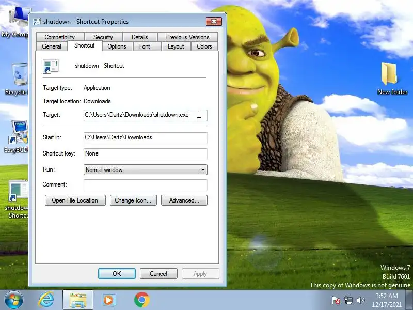413x310 pixels.
Task: Open the network tray icon
Action: [348, 300]
